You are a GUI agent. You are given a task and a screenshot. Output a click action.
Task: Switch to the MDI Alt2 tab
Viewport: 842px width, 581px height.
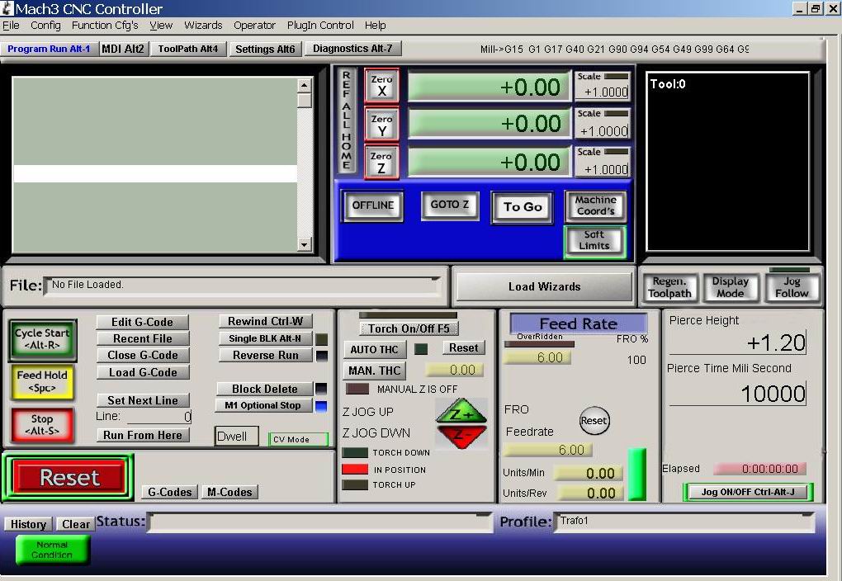(x=123, y=49)
